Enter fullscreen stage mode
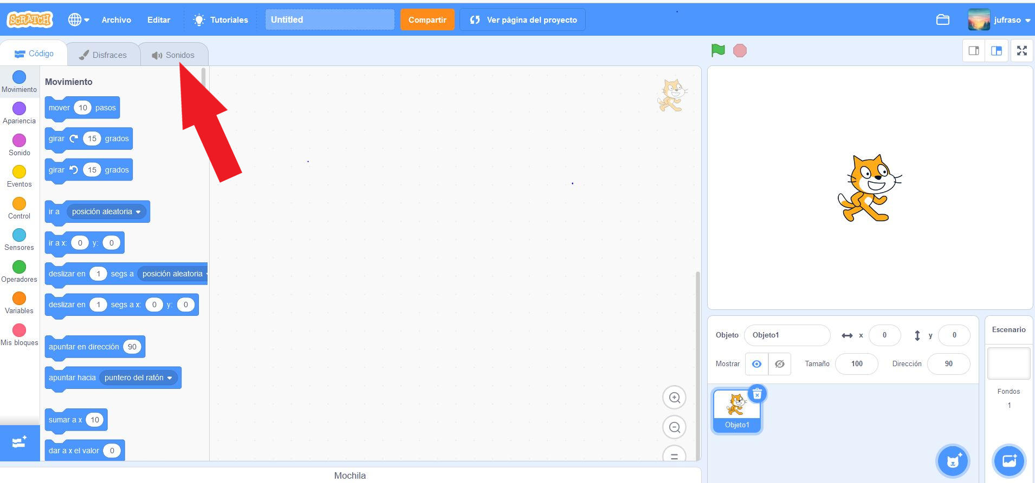 1022,51
